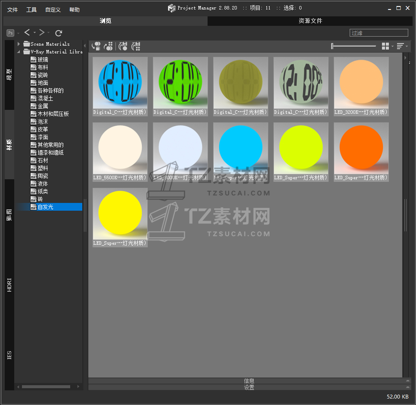Select the 金属 material category
Viewport: 416px width, 405px height.
point(43,106)
